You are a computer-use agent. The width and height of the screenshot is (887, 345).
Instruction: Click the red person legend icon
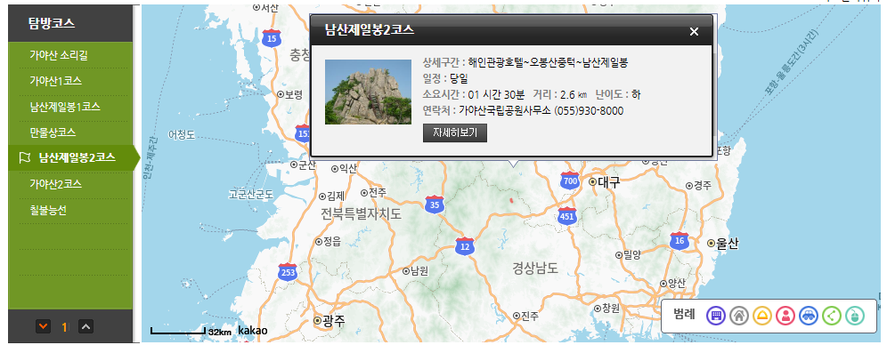785,316
